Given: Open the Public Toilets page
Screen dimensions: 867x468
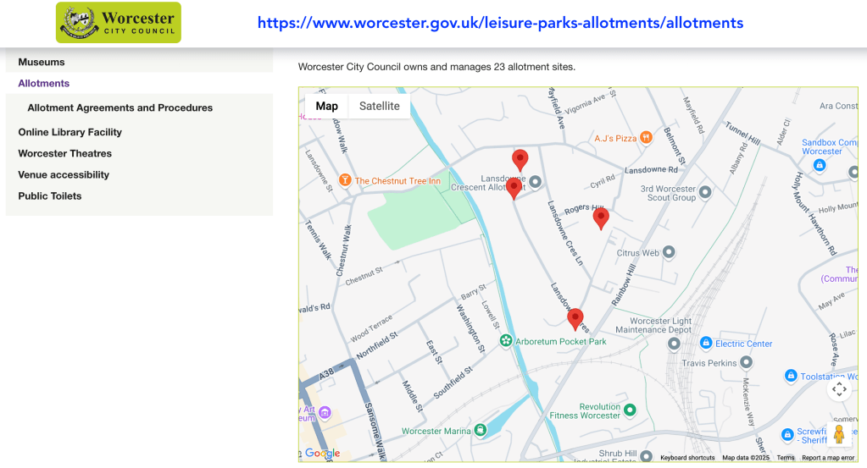Looking at the screenshot, I should pos(50,195).
